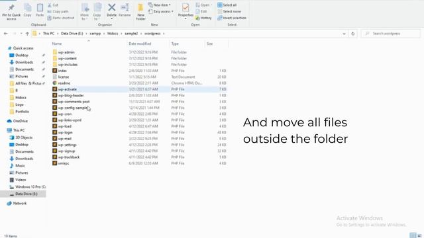Click Cut in Clipboard group

point(53,5)
